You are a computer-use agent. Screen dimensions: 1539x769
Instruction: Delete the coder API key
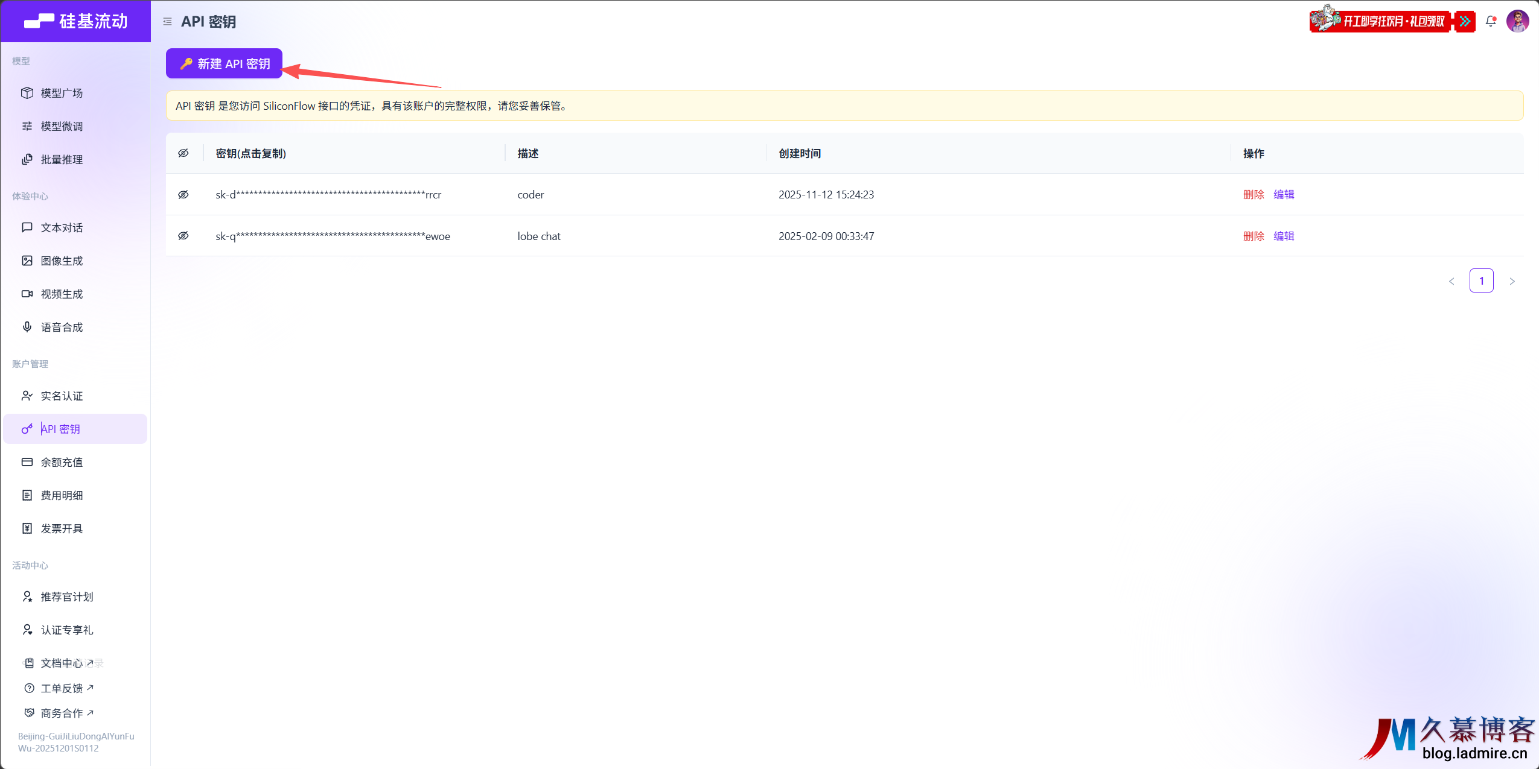click(1253, 194)
